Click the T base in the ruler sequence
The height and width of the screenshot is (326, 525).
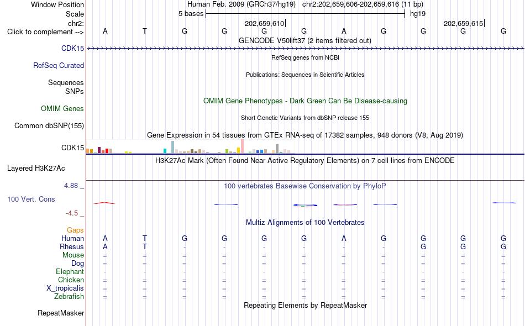click(145, 31)
